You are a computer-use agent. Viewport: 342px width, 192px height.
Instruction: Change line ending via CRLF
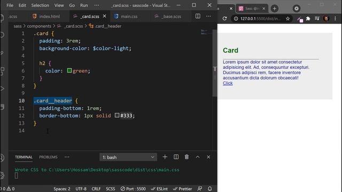(96, 189)
